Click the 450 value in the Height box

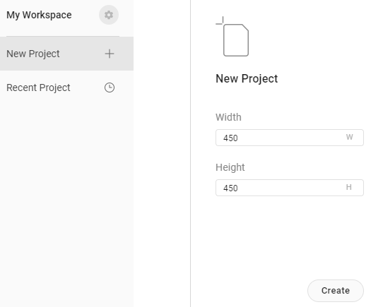click(230, 188)
